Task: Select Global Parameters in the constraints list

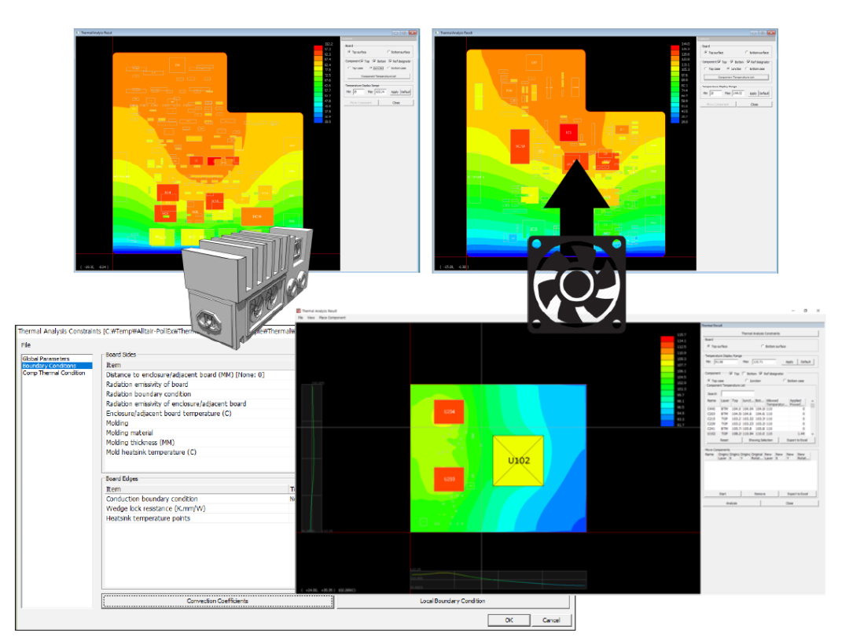Action: pyautogui.click(x=46, y=359)
